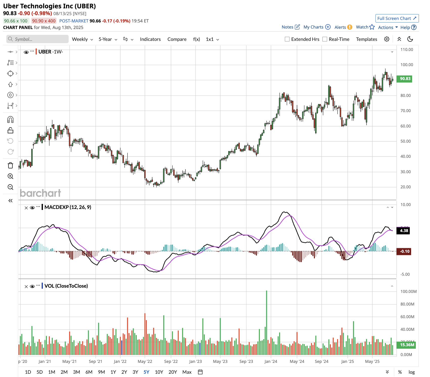Screen dimensions: 430x377
Task: Open the 1x1 grid layout dropdown
Action: click(212, 39)
